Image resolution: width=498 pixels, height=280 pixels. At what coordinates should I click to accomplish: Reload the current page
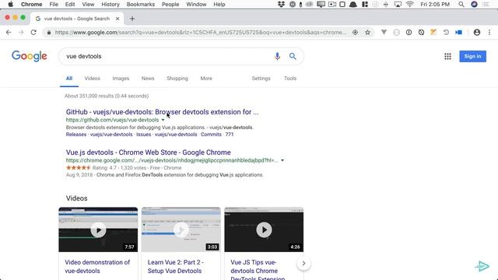pyautogui.click(x=33, y=33)
